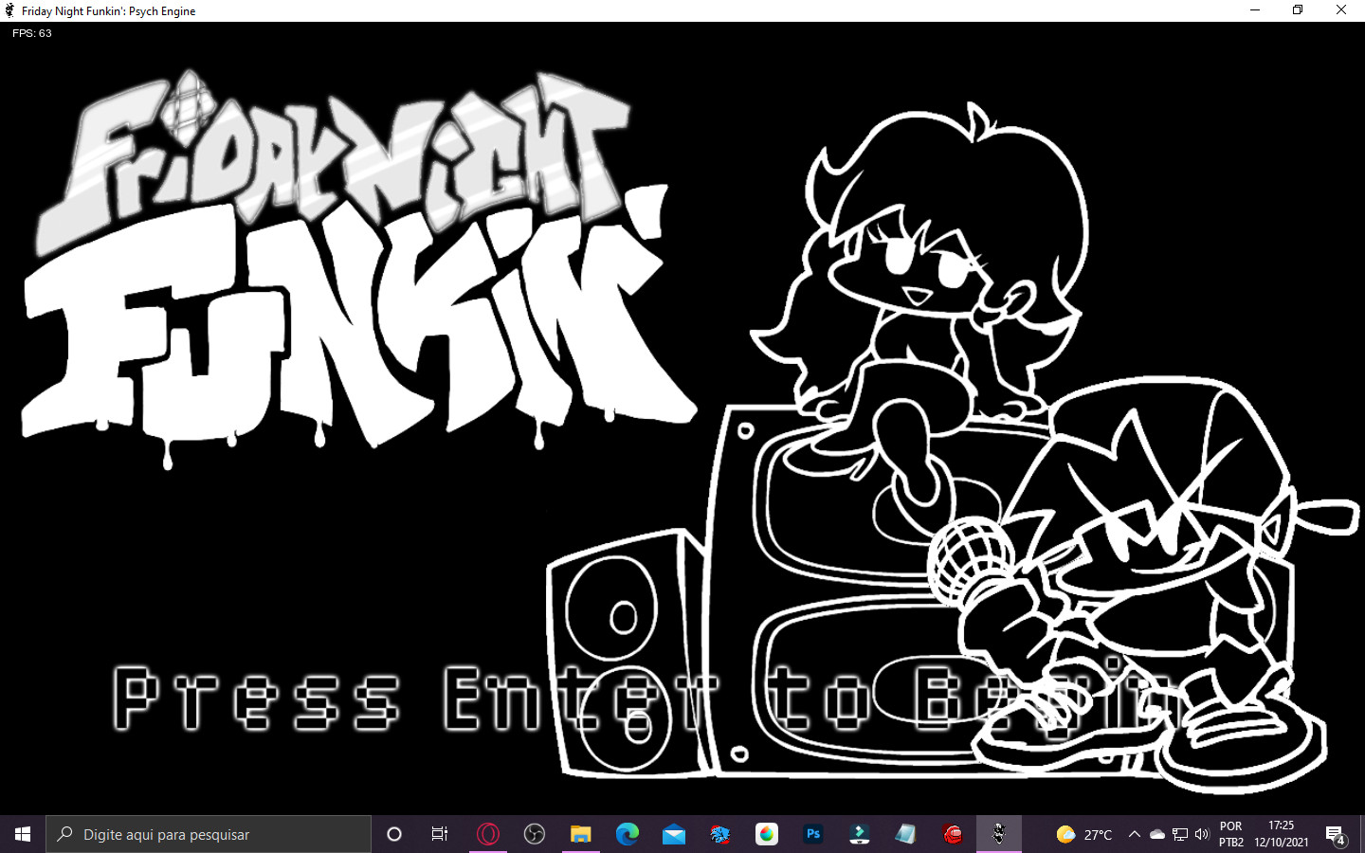The height and width of the screenshot is (853, 1365).
Task: Open Task View
Action: (x=439, y=834)
